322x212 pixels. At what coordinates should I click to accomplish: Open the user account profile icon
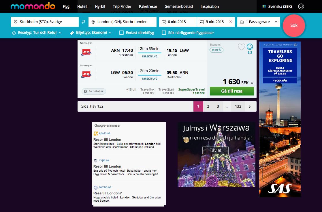coord(301,6)
